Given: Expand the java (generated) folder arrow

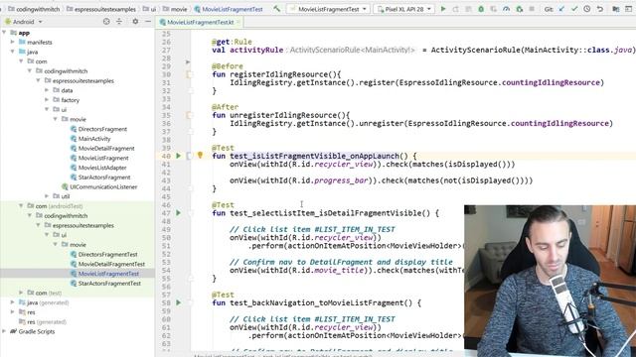Looking at the screenshot, I should (x=13, y=302).
